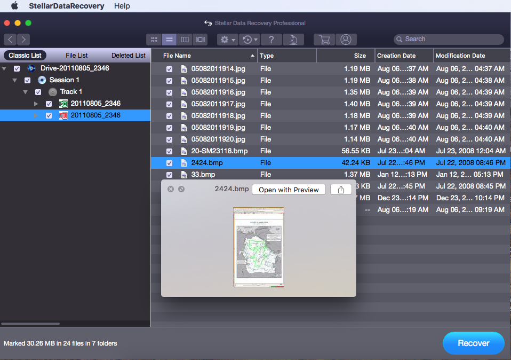Screen dimensions: 511x360
Task: Sort by Modification Date column header
Action: coord(472,56)
